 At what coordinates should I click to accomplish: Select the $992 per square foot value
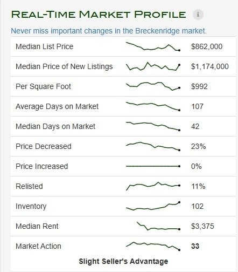[x=199, y=86]
